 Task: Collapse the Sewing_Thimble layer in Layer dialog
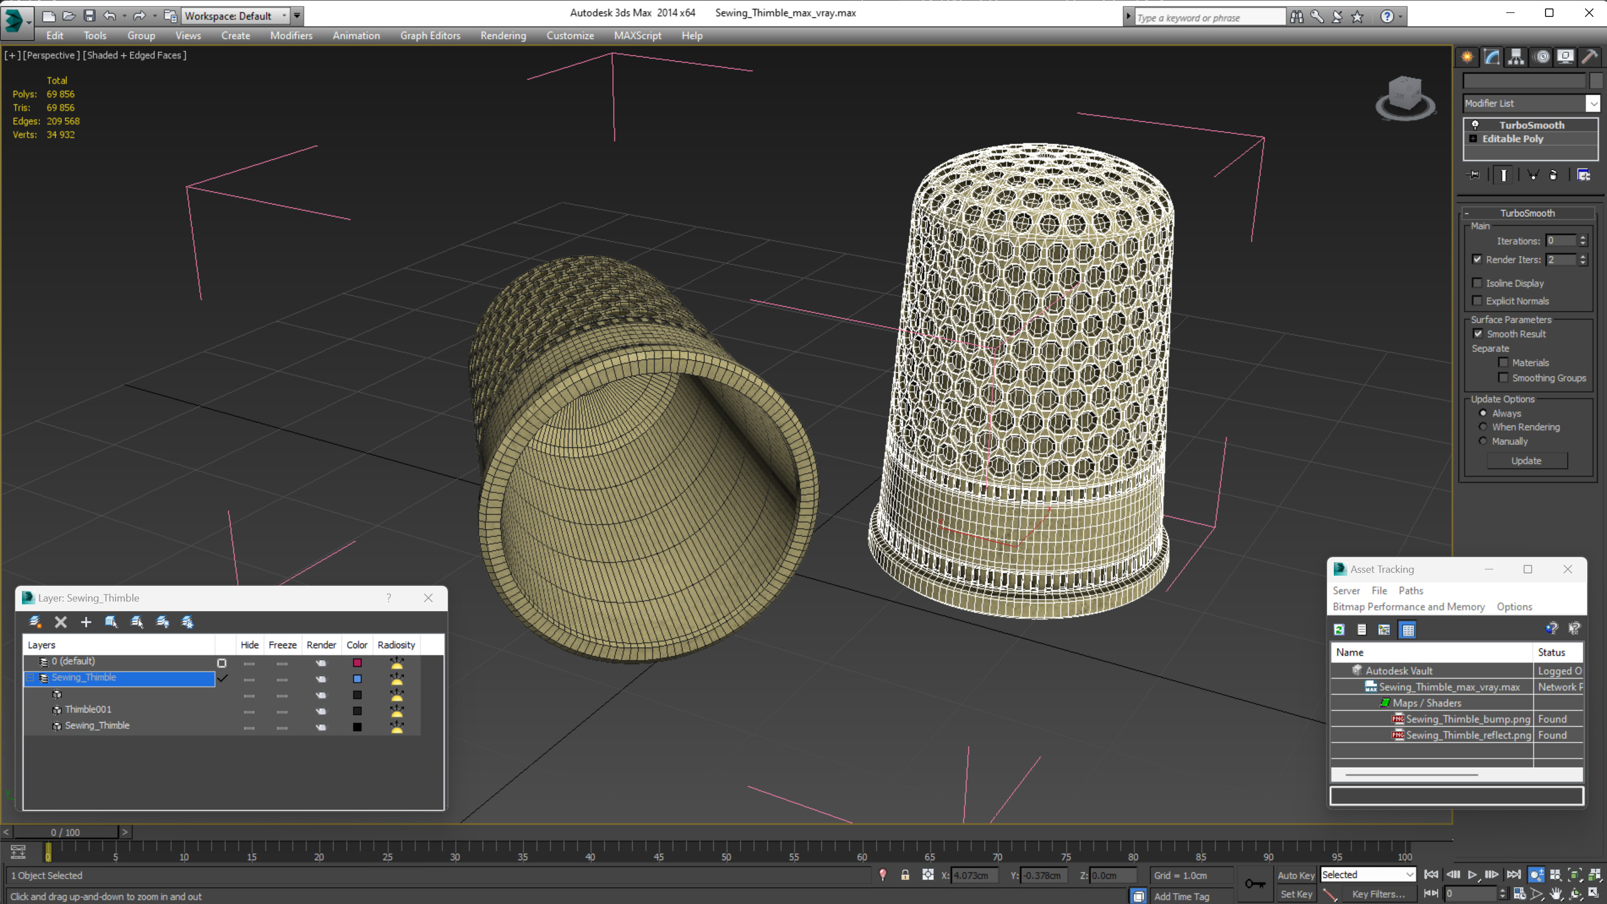click(30, 678)
